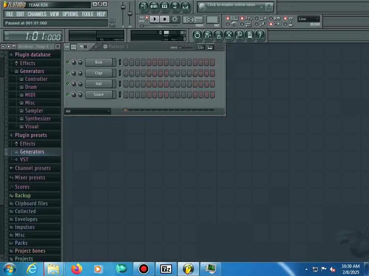Click the main volume slider

pyautogui.click(x=123, y=14)
